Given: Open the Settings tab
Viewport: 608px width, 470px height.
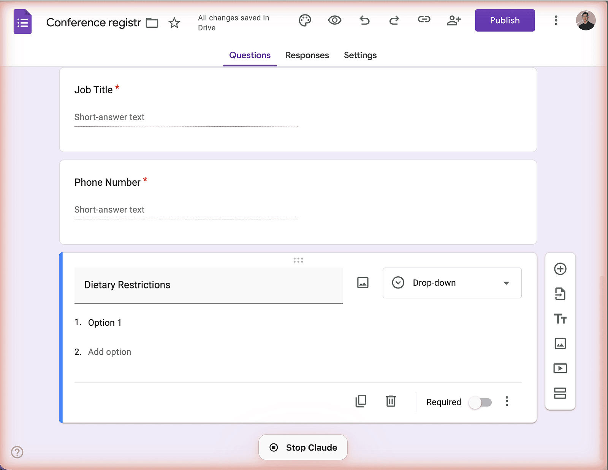Looking at the screenshot, I should pyautogui.click(x=360, y=55).
